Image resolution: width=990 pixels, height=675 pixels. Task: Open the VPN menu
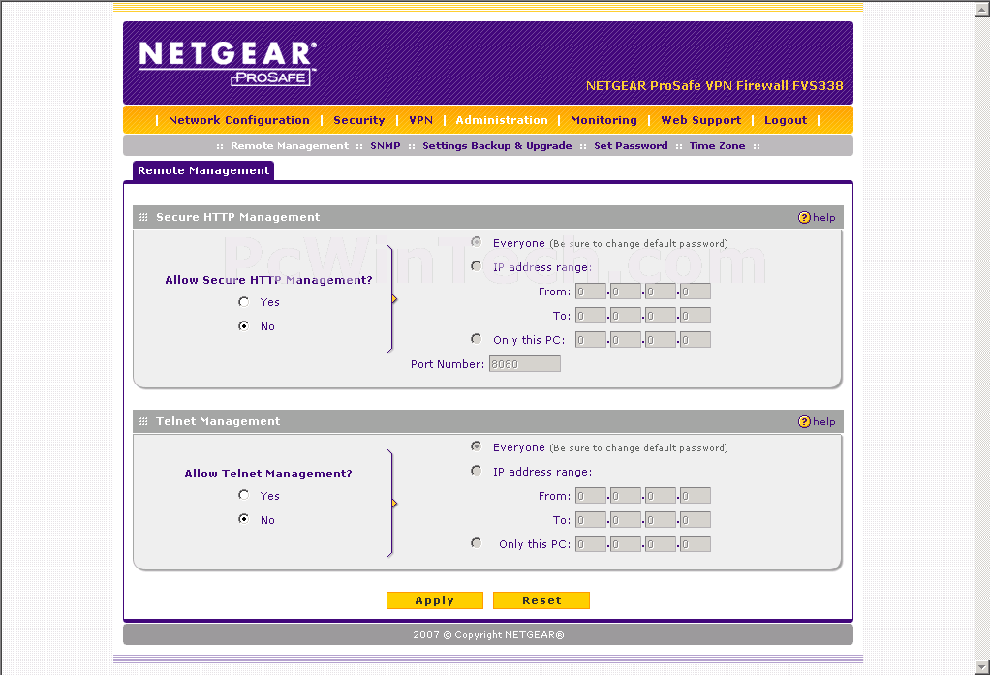tap(420, 120)
